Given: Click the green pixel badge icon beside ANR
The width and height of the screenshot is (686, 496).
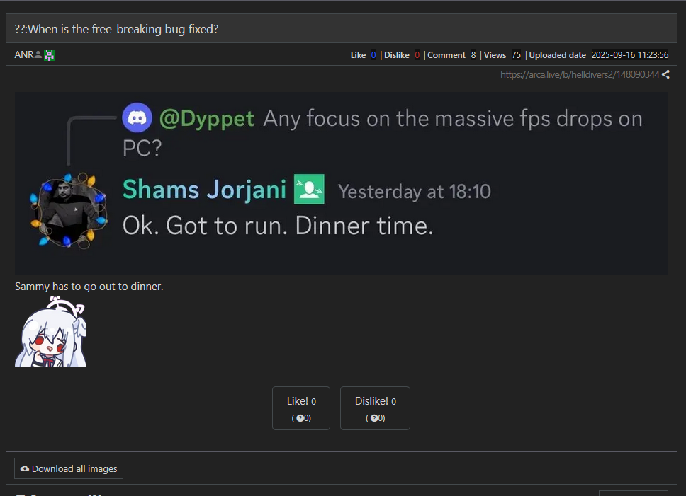Looking at the screenshot, I should [49, 55].
